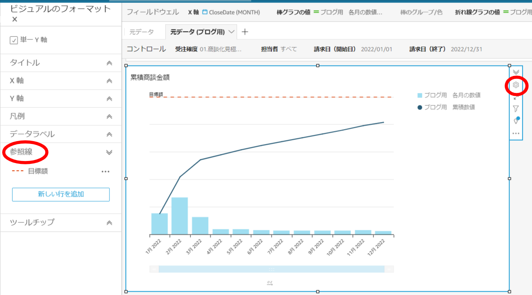Click the chart's horizontal range slider
The width and height of the screenshot is (532, 295).
coord(271,269)
